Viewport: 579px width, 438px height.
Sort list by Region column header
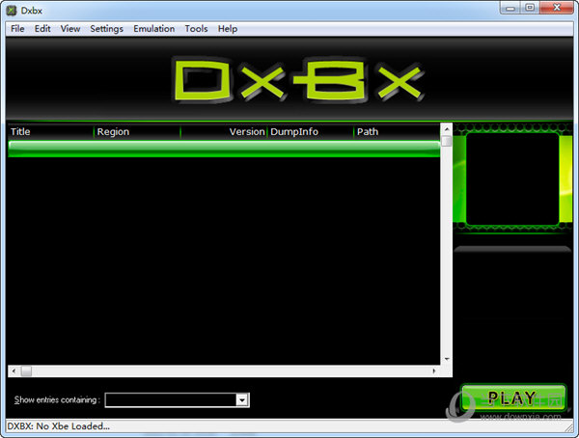137,132
